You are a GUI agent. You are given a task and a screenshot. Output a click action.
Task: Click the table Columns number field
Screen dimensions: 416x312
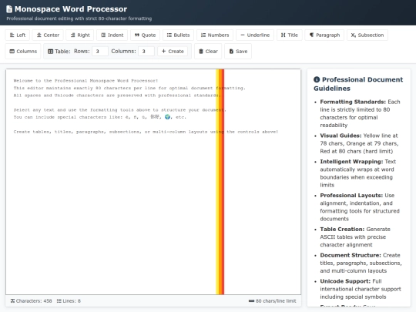pyautogui.click(x=146, y=51)
